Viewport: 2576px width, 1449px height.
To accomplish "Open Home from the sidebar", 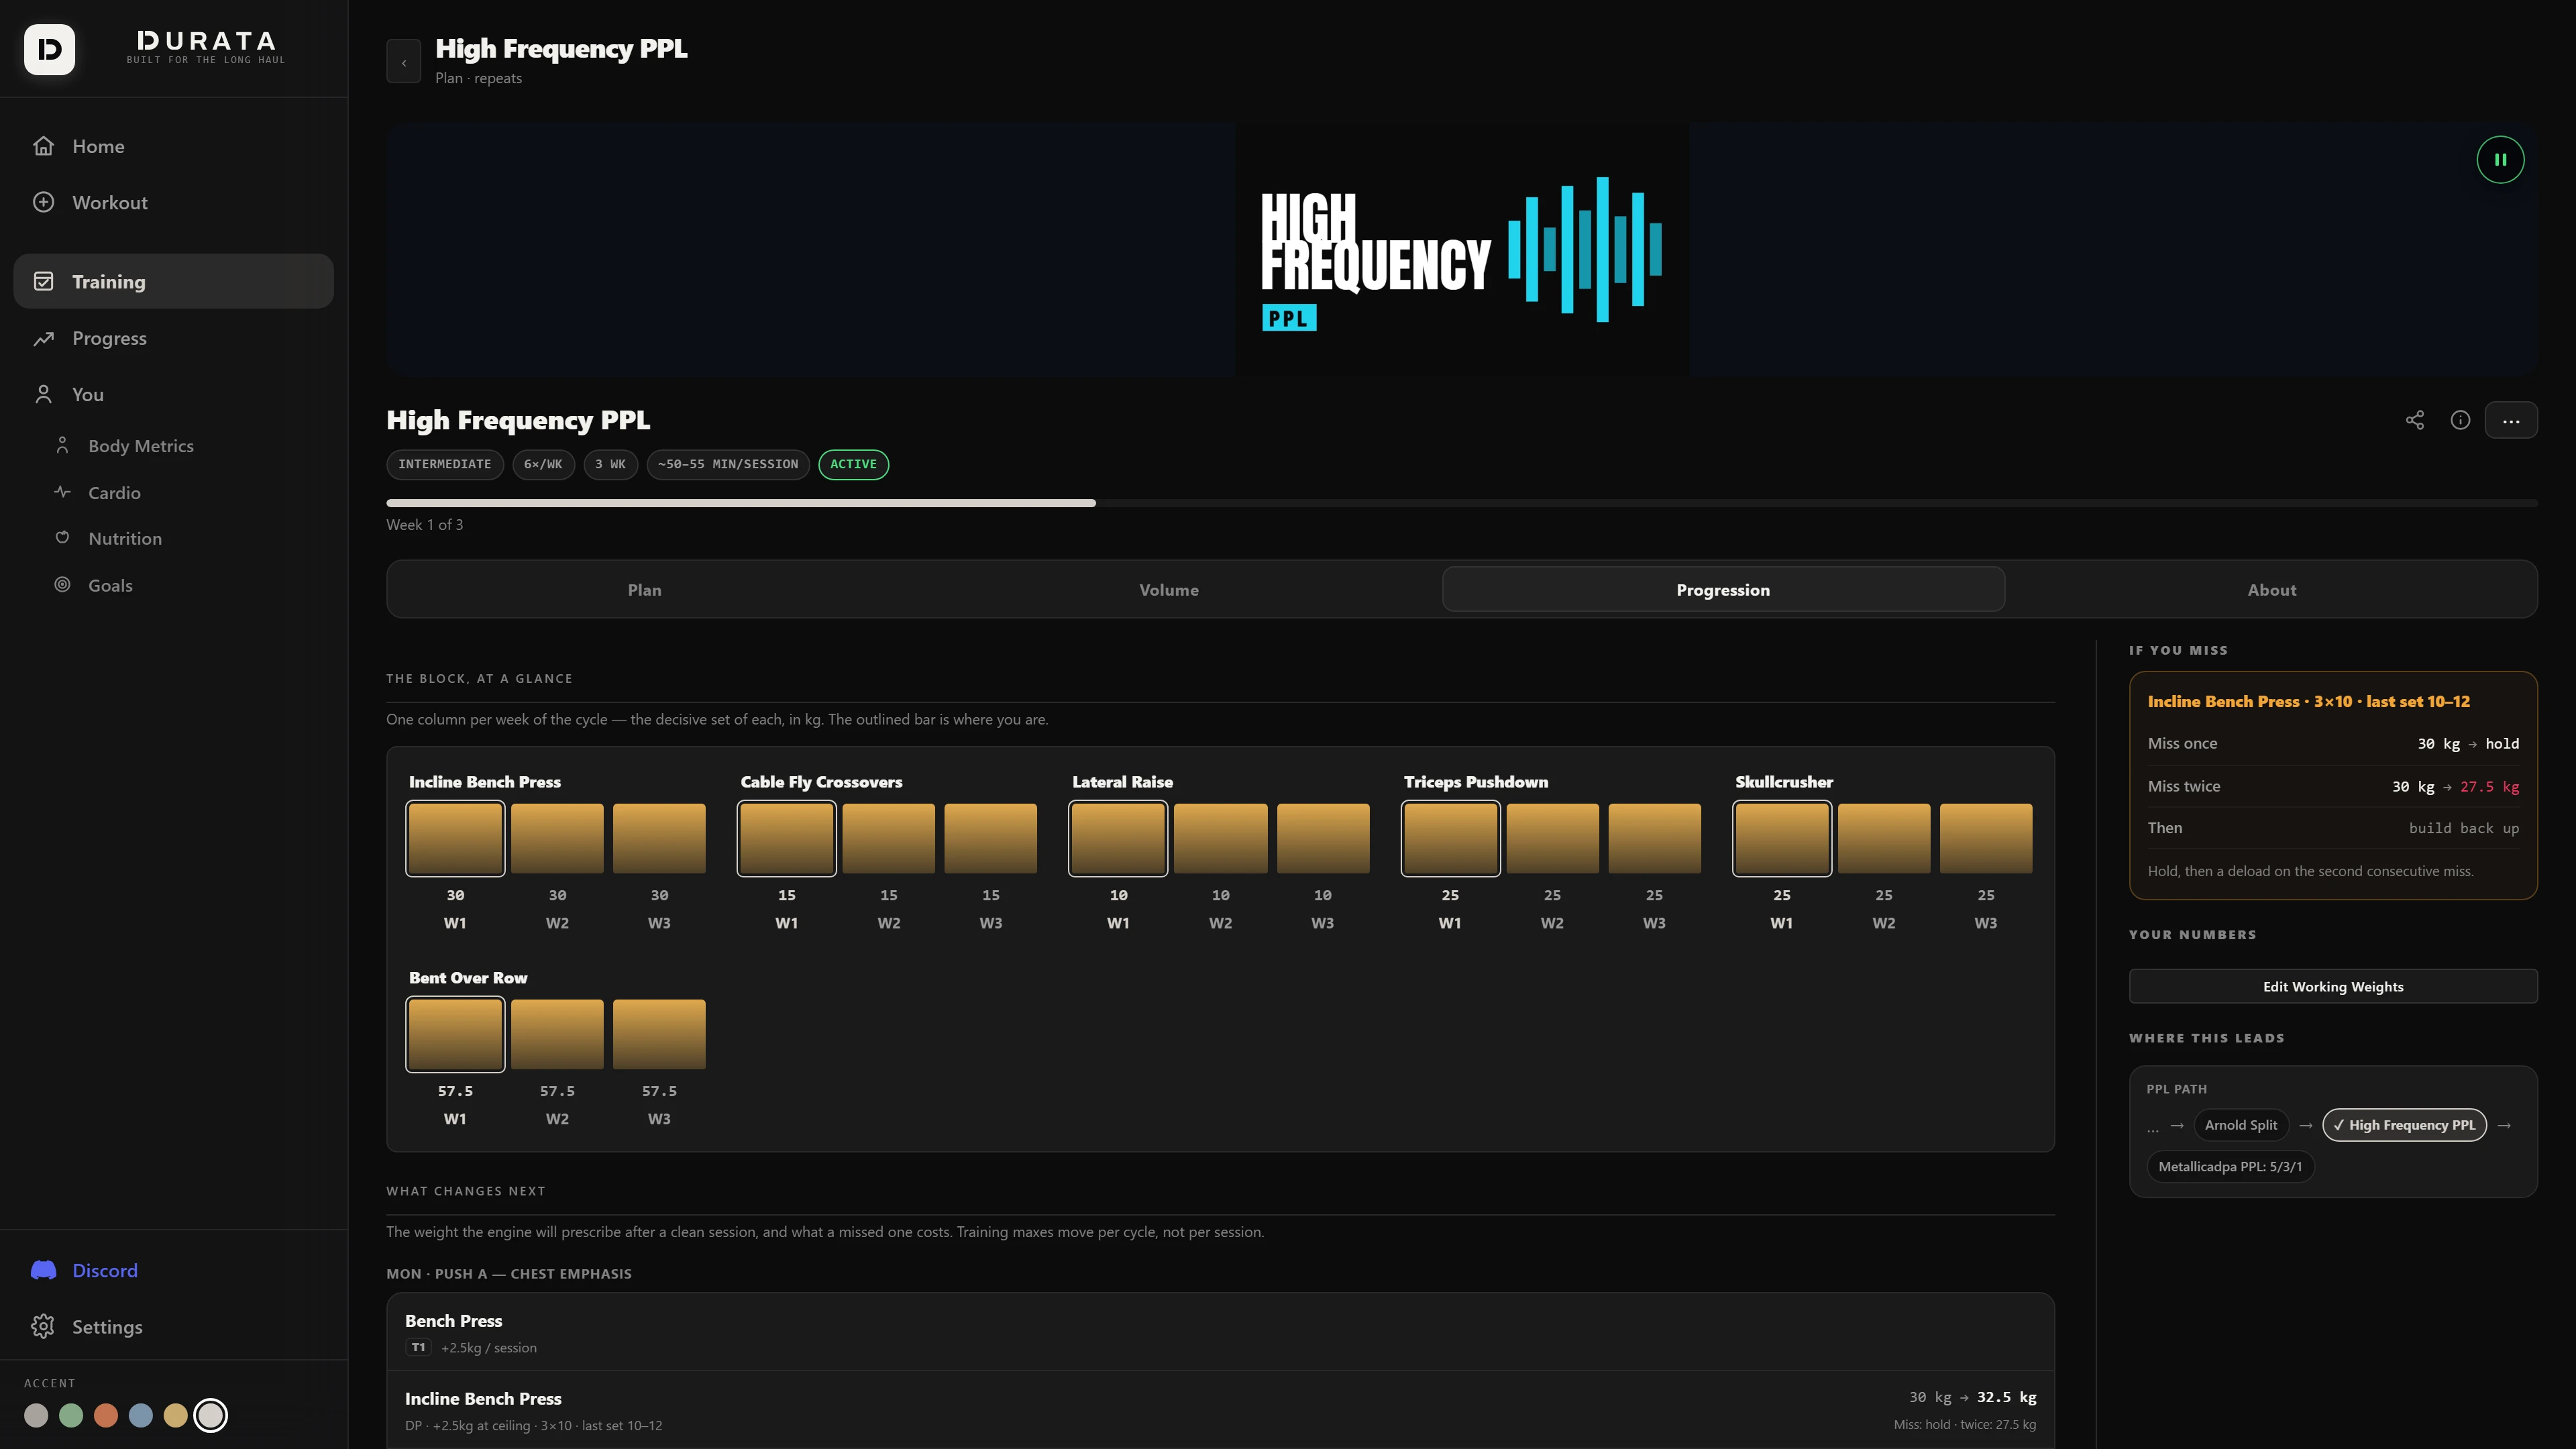I will 173,146.
